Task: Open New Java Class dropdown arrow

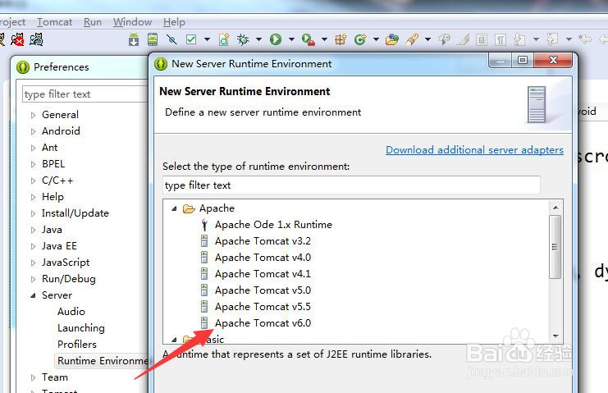Action: pyautogui.click(x=376, y=39)
